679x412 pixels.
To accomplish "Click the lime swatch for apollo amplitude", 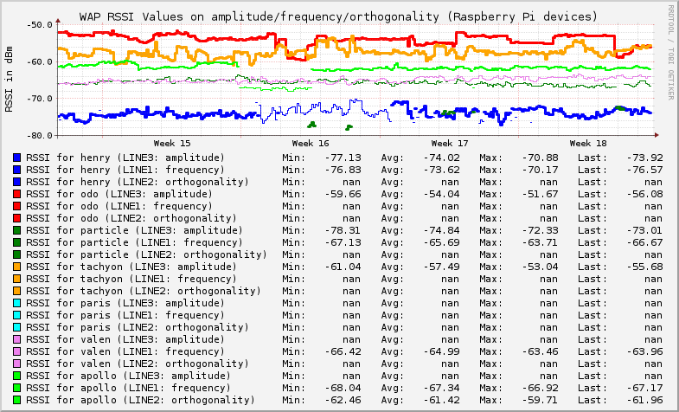I will tap(17, 376).
